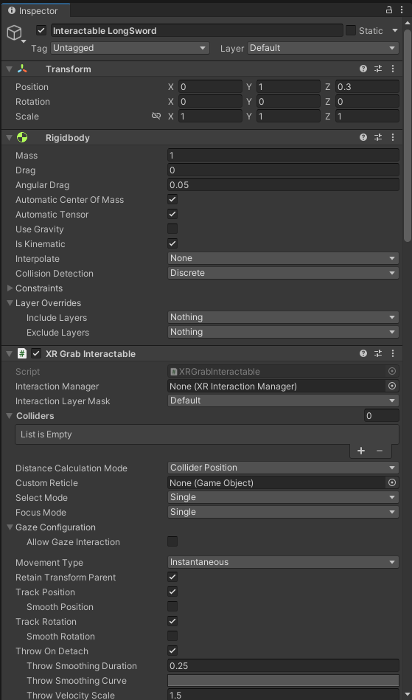Open Throw Smoothing Curve editor

(283, 680)
